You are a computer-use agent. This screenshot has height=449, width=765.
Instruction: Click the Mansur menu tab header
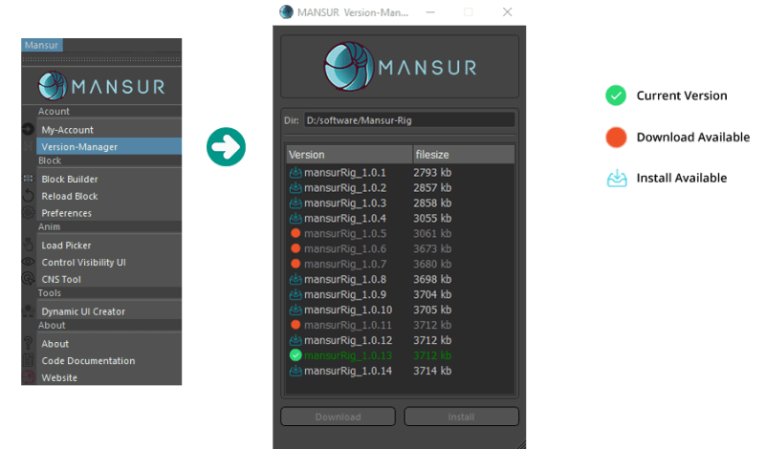point(41,45)
